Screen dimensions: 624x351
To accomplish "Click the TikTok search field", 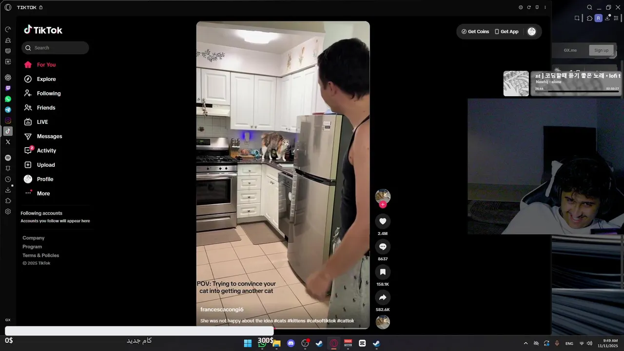I will pos(55,48).
